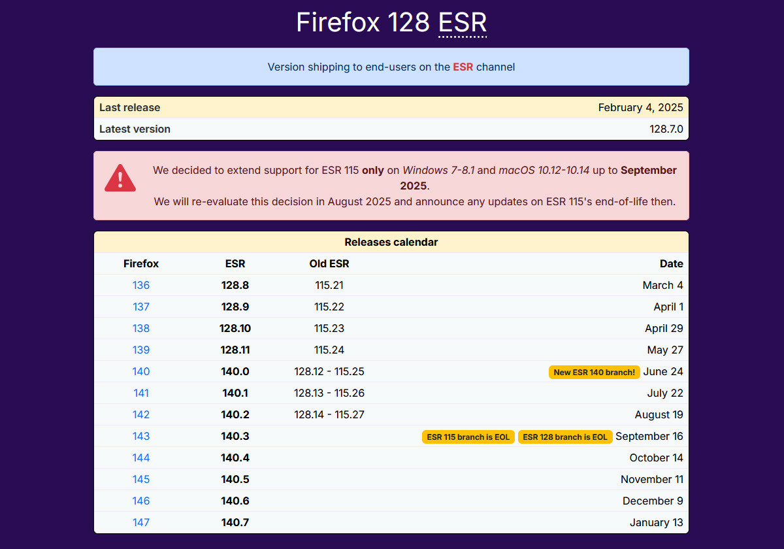Select ESR version 128.8 cell
Image resolution: width=784 pixels, height=549 pixels.
click(235, 285)
